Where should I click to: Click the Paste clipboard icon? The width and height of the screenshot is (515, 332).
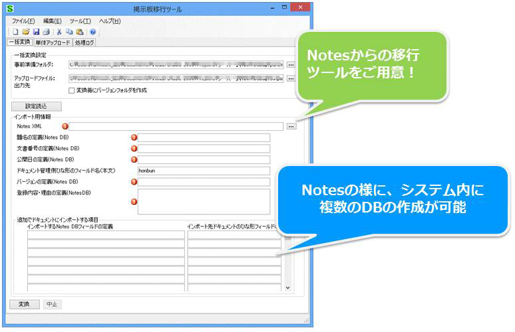[79, 31]
